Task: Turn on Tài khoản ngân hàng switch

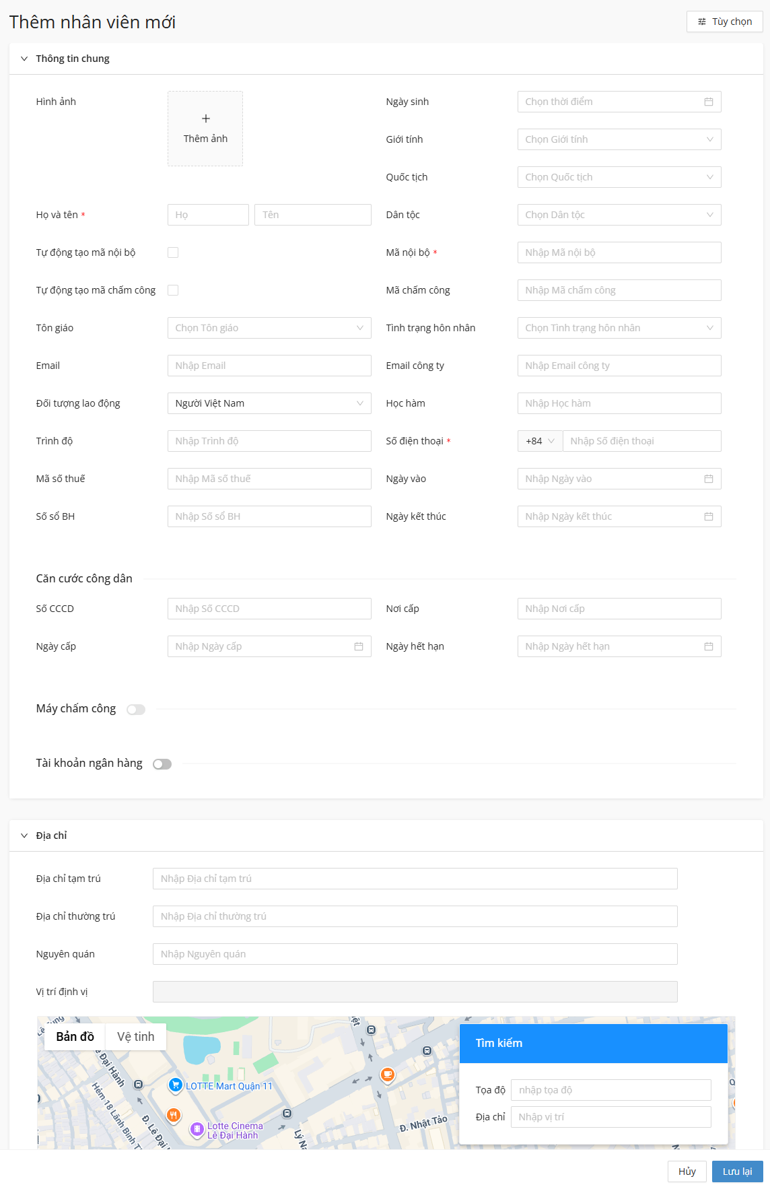Action: (162, 764)
